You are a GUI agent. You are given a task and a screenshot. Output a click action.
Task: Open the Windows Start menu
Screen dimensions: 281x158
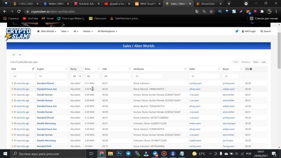[x=5, y=154]
